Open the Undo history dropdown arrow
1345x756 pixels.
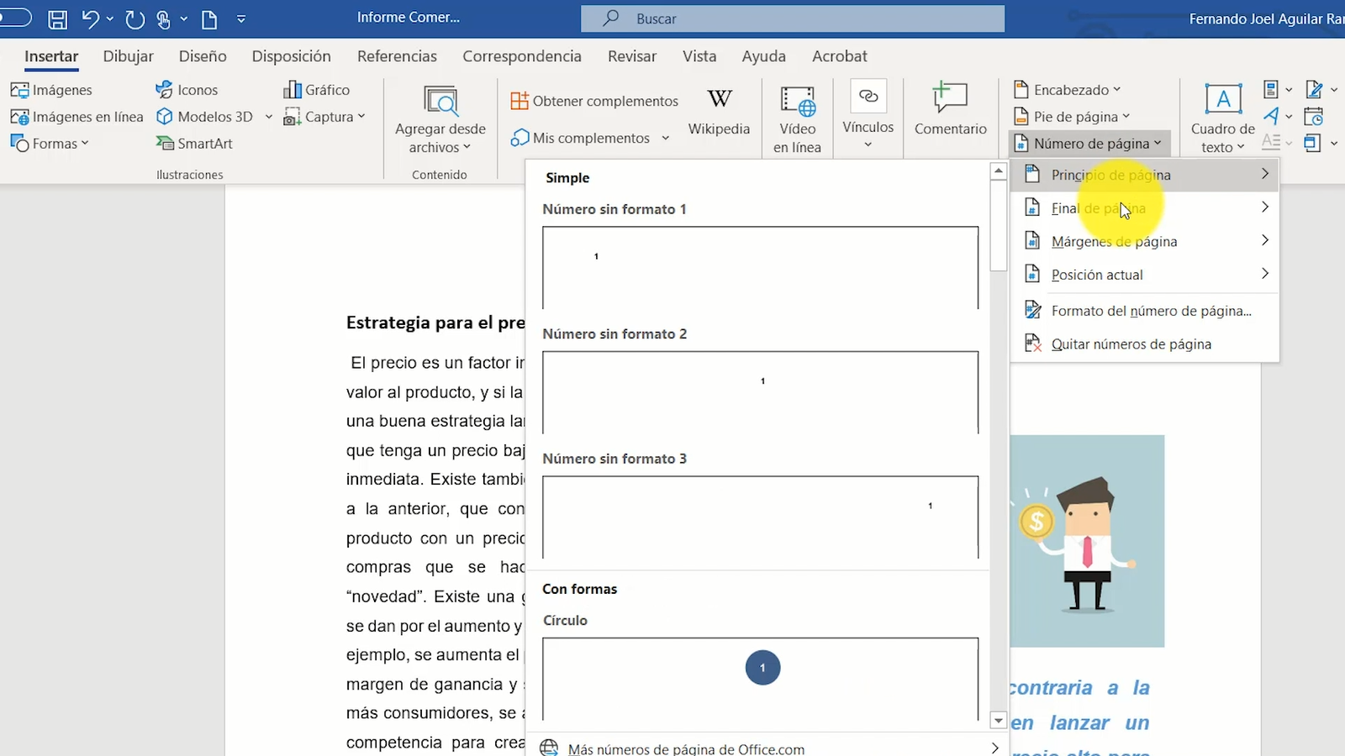pyautogui.click(x=110, y=18)
